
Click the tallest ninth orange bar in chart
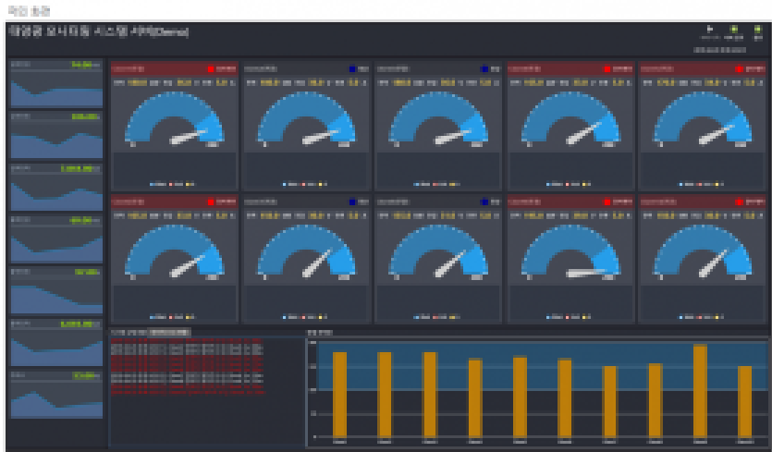pyautogui.click(x=700, y=391)
